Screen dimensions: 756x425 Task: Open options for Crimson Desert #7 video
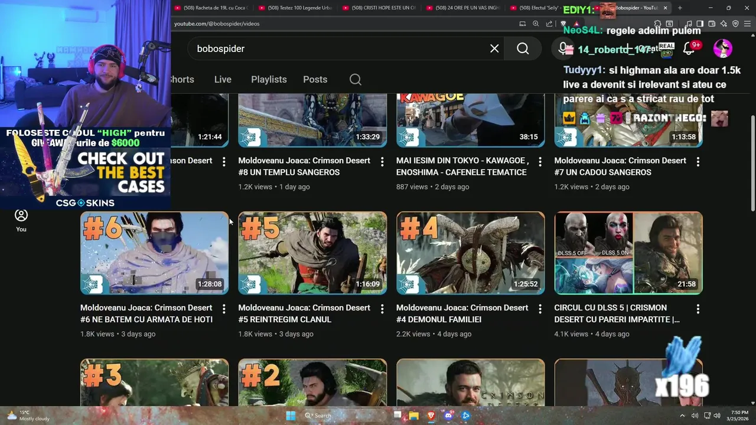[698, 161]
